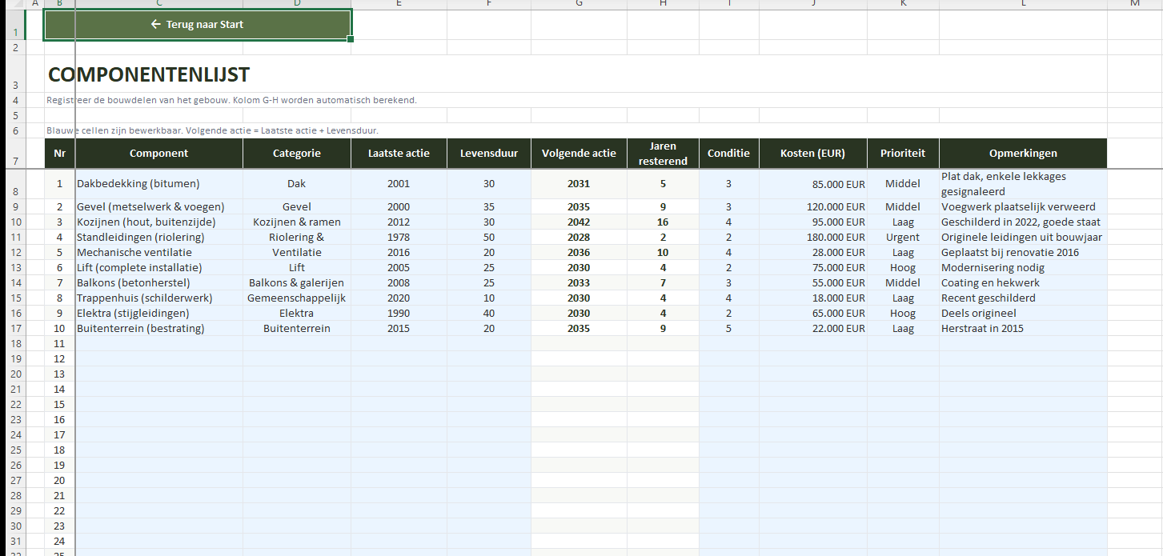Click the COMPONENTENLIJST title cell
Image resolution: width=1163 pixels, height=556 pixels.
click(x=149, y=74)
